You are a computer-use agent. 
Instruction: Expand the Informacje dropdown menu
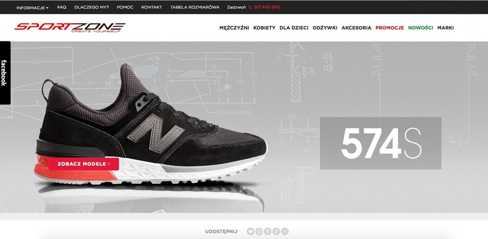pyautogui.click(x=32, y=8)
